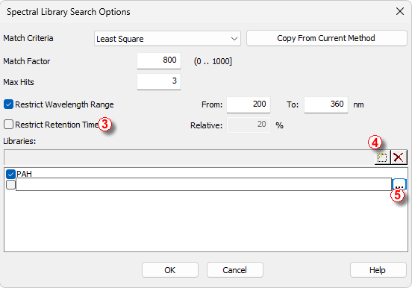Click the Copy From Current Method button
This screenshot has height=288, width=412.
coord(327,38)
